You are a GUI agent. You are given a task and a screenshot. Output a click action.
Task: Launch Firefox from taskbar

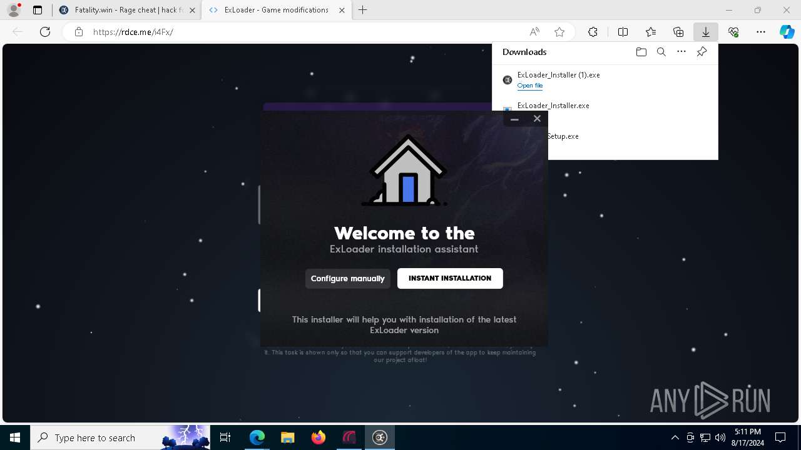point(318,437)
